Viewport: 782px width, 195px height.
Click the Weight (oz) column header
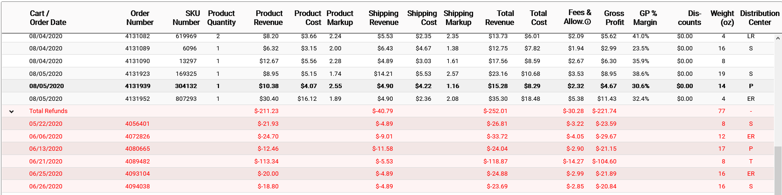click(x=722, y=18)
